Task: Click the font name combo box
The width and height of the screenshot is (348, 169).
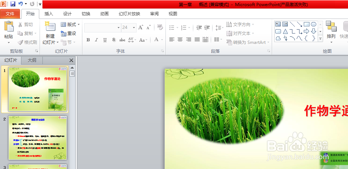Action: (x=102, y=27)
